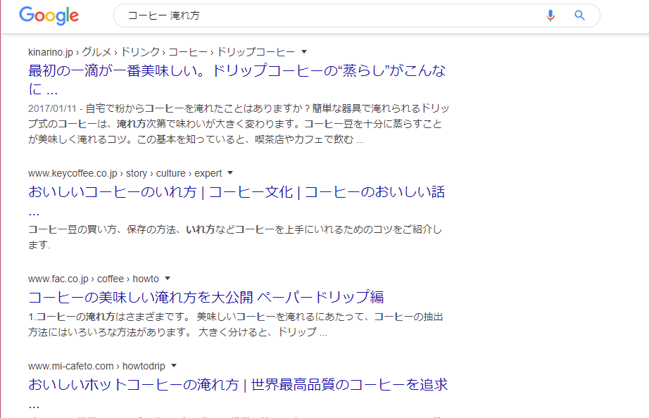This screenshot has width=649, height=418.
Task: Click the Google logo
Action: point(49,15)
